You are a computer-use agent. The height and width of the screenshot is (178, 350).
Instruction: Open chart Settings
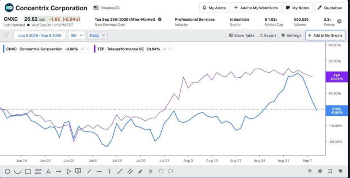click(x=291, y=35)
